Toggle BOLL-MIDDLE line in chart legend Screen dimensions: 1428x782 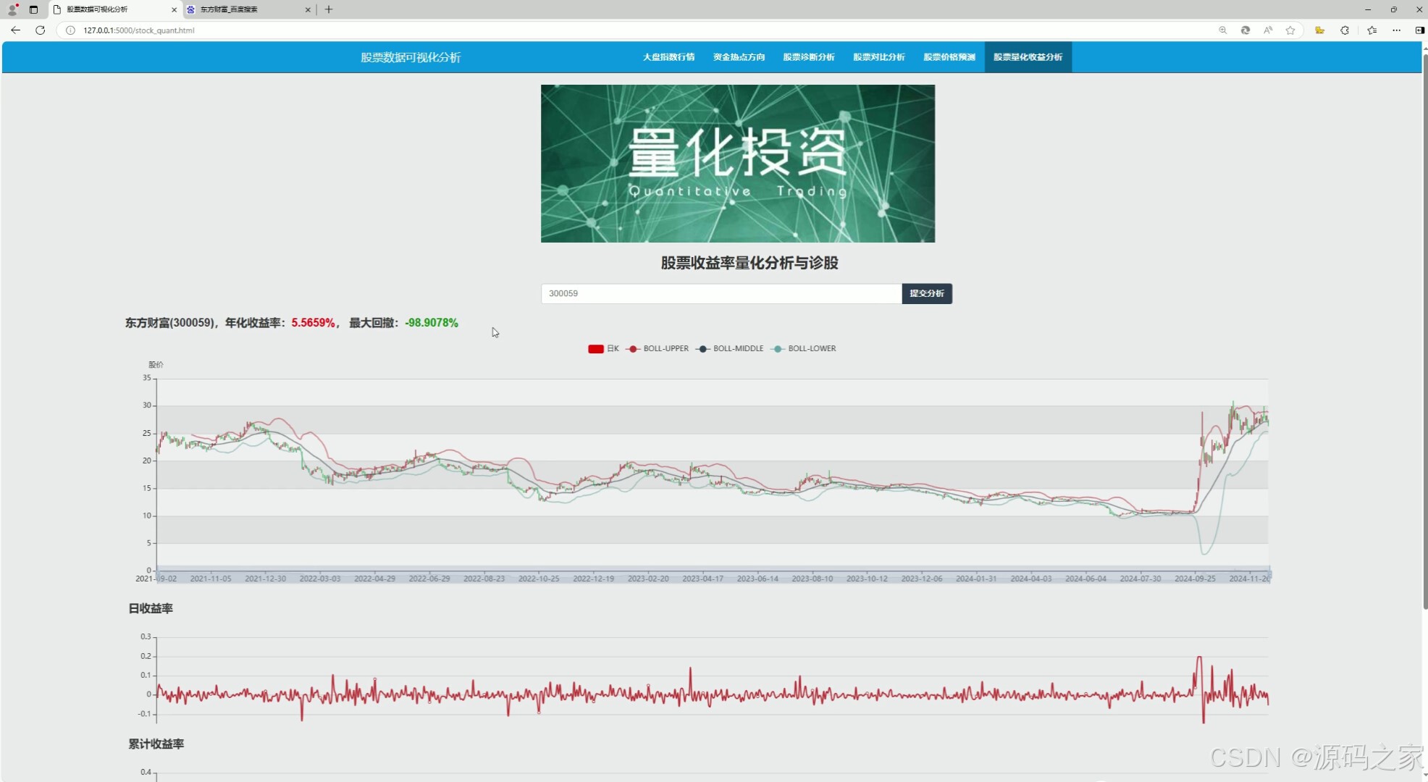[730, 349]
